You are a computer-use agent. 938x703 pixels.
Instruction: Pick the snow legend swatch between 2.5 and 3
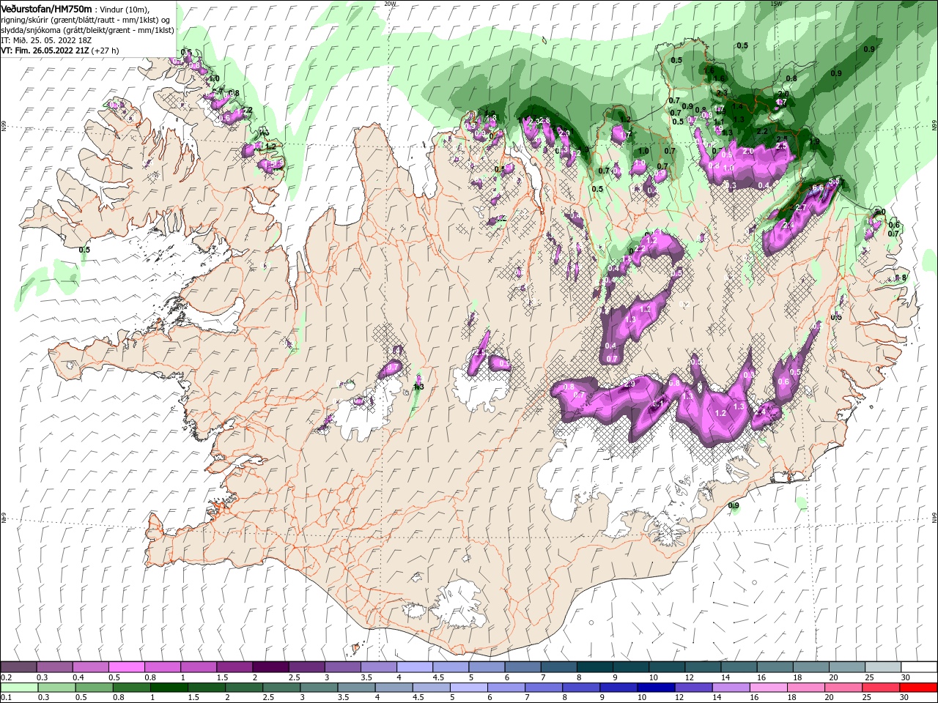(x=306, y=667)
